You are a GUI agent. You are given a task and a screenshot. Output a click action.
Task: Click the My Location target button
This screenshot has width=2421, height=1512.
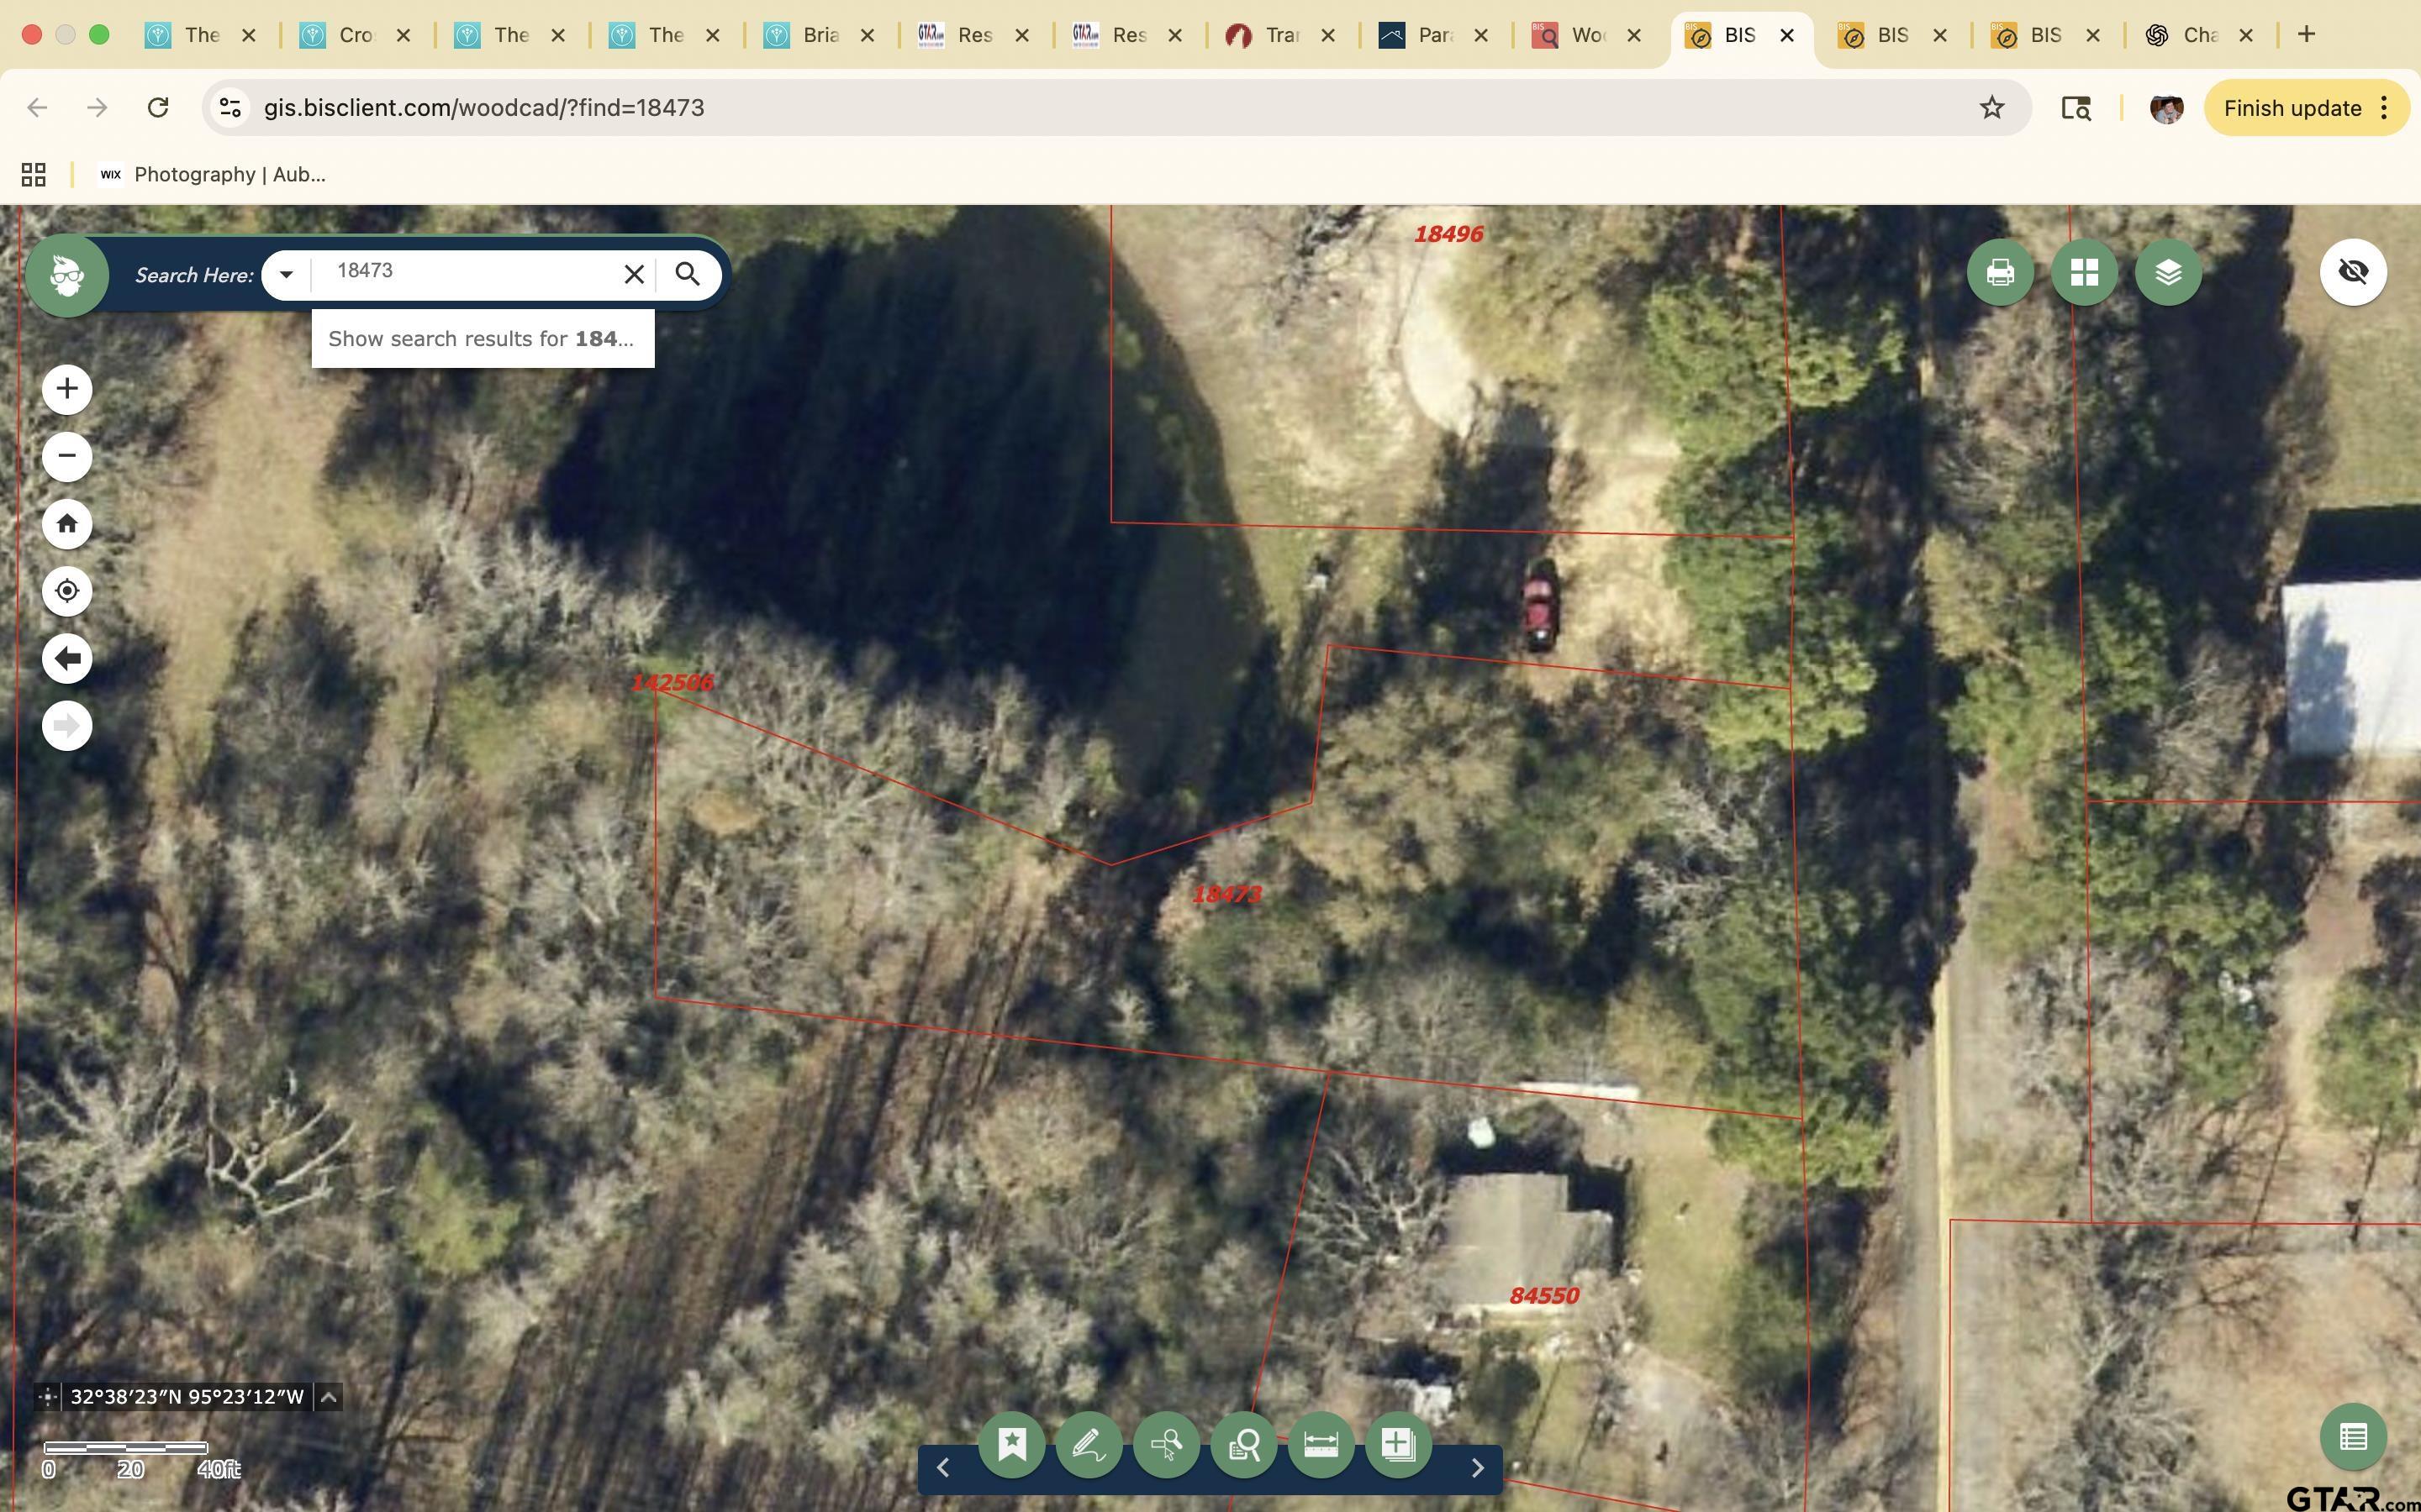(x=67, y=591)
